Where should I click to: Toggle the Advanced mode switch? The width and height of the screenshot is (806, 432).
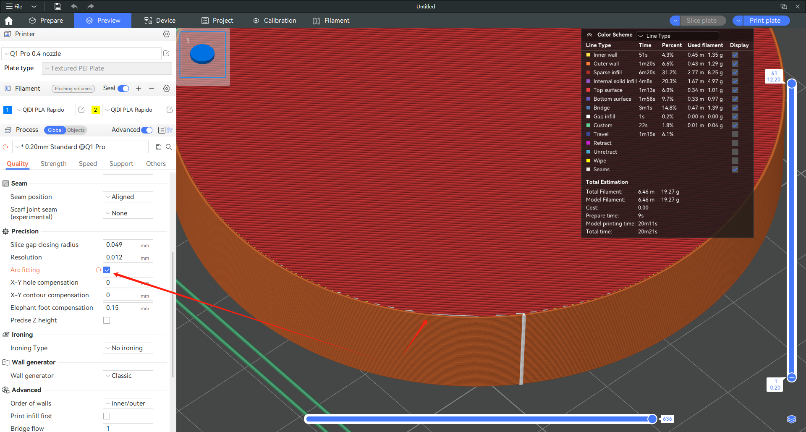pos(147,130)
